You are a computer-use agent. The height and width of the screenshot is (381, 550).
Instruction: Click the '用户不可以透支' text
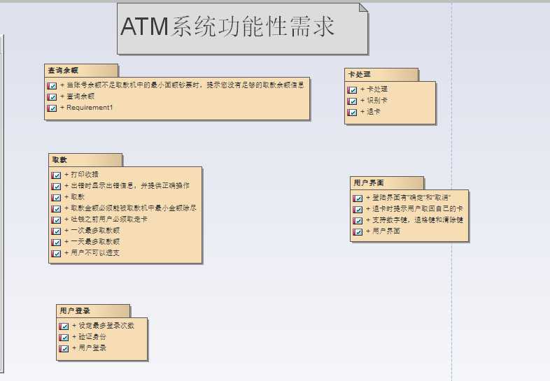click(95, 253)
